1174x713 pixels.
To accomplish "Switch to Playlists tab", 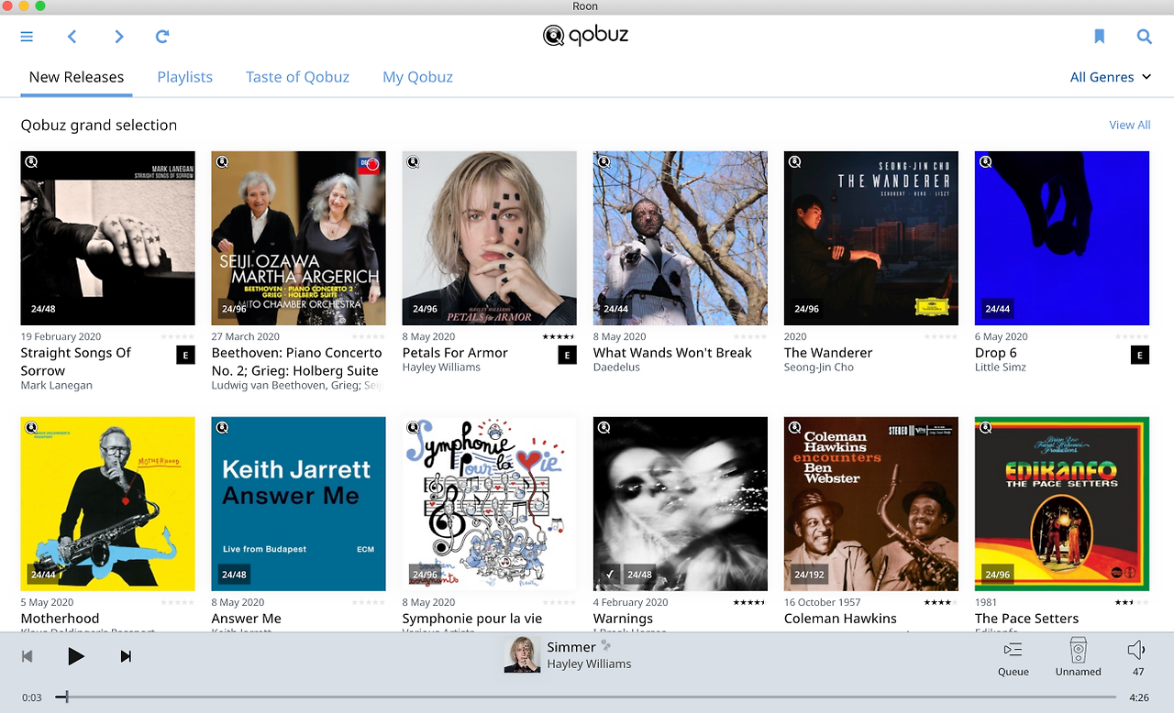I will 184,77.
